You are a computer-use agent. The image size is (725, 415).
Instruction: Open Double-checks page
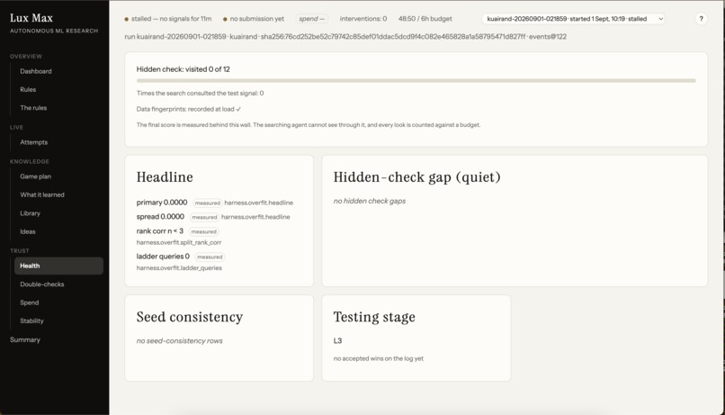pos(42,284)
